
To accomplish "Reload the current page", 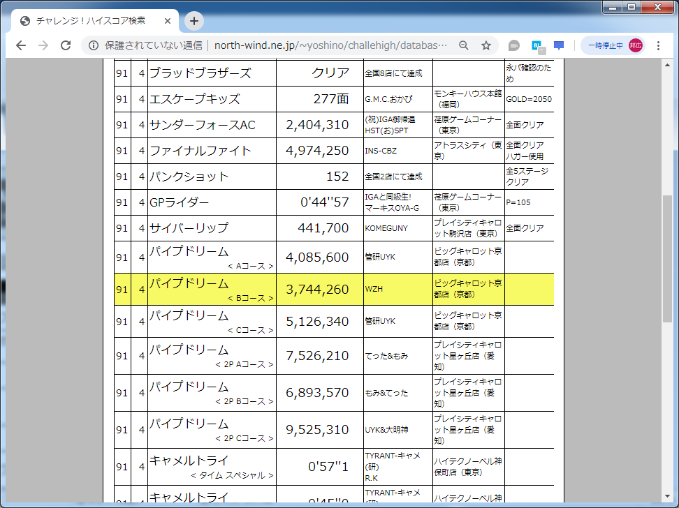I will [65, 45].
